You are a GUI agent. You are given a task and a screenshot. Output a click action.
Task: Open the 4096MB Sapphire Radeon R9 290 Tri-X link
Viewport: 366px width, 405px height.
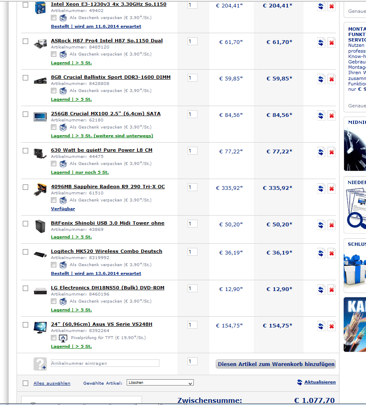coord(108,187)
